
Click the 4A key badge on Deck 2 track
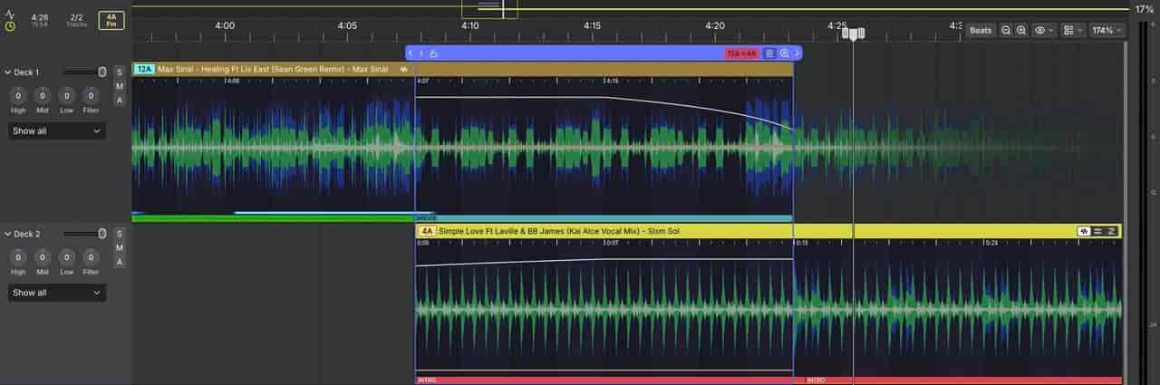point(427,231)
